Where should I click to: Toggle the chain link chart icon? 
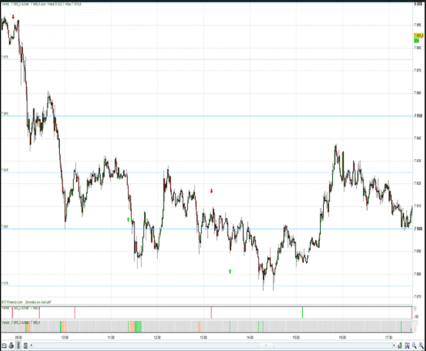(x=18, y=345)
